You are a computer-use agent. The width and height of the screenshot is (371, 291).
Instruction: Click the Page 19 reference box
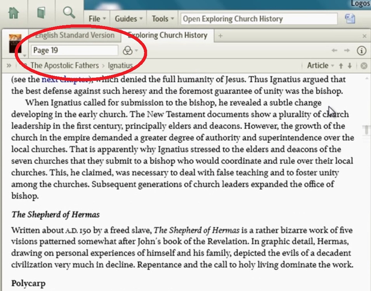[x=75, y=50]
